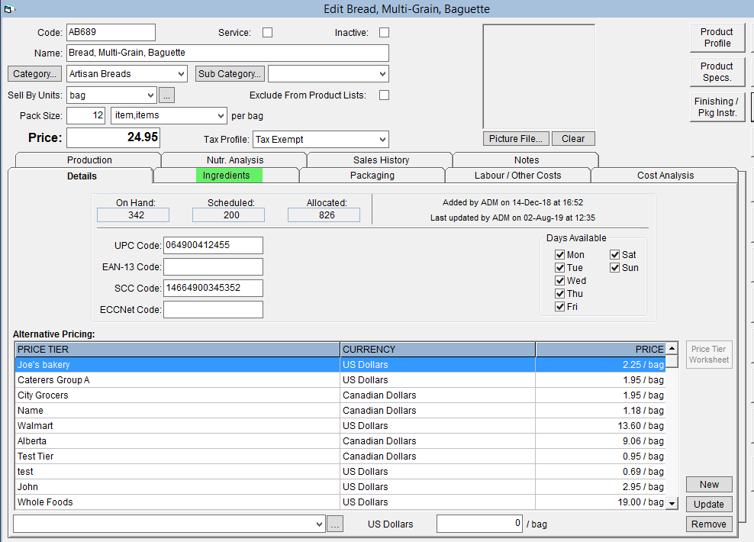The width and height of the screenshot is (754, 542).
Task: Uncheck Sun in Days Available
Action: tap(615, 267)
